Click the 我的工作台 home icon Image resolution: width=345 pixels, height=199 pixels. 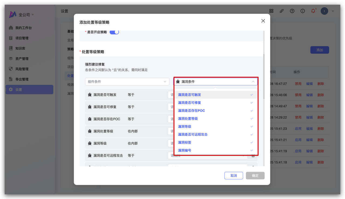click(x=11, y=28)
